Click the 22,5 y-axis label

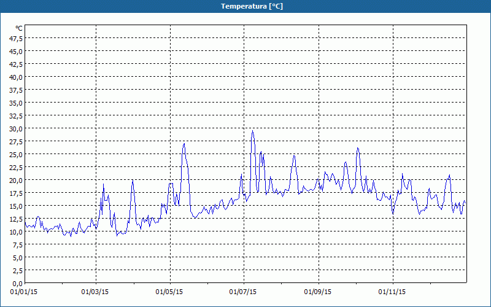[x=16, y=168]
